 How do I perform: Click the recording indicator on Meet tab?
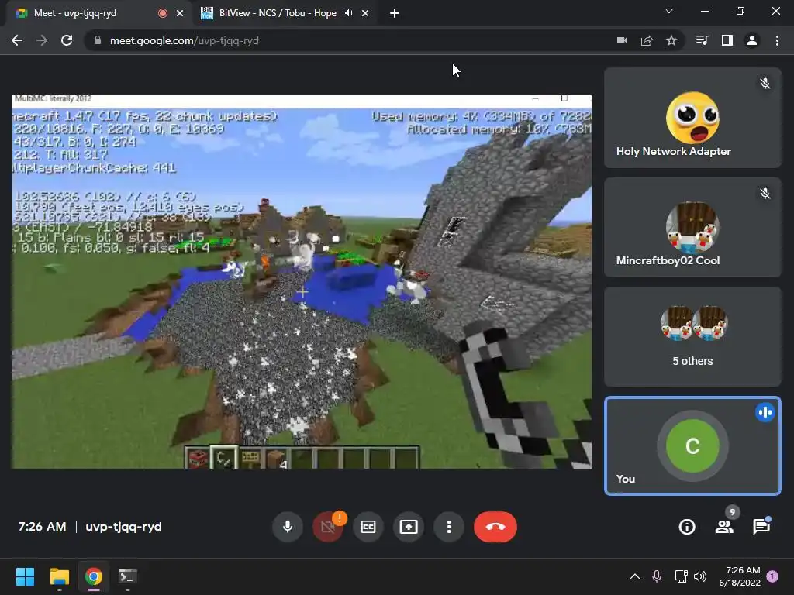[x=163, y=13]
